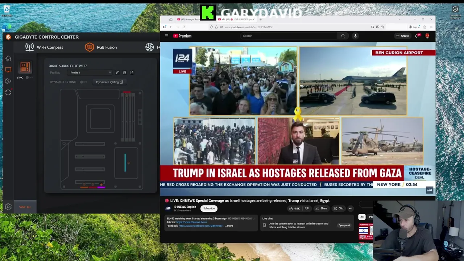Open Gigabyte Control Center settings gear

pyautogui.click(x=8, y=207)
